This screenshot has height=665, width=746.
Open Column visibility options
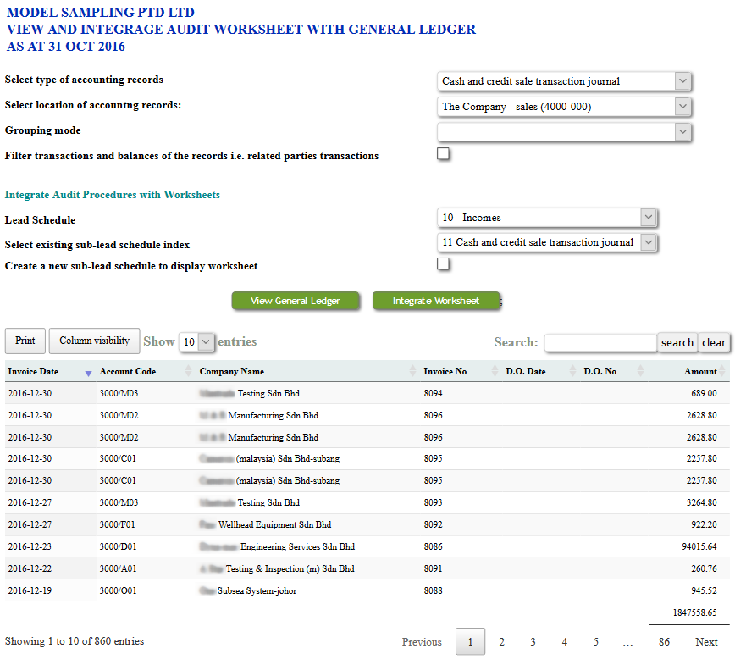pyautogui.click(x=94, y=341)
